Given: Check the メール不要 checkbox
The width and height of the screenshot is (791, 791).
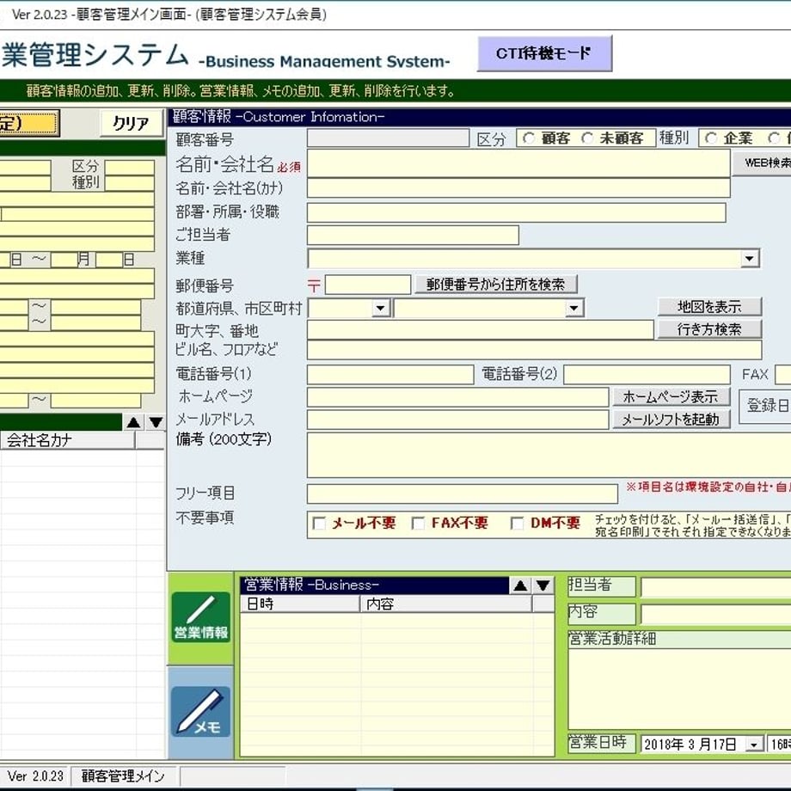Looking at the screenshot, I should click(319, 523).
